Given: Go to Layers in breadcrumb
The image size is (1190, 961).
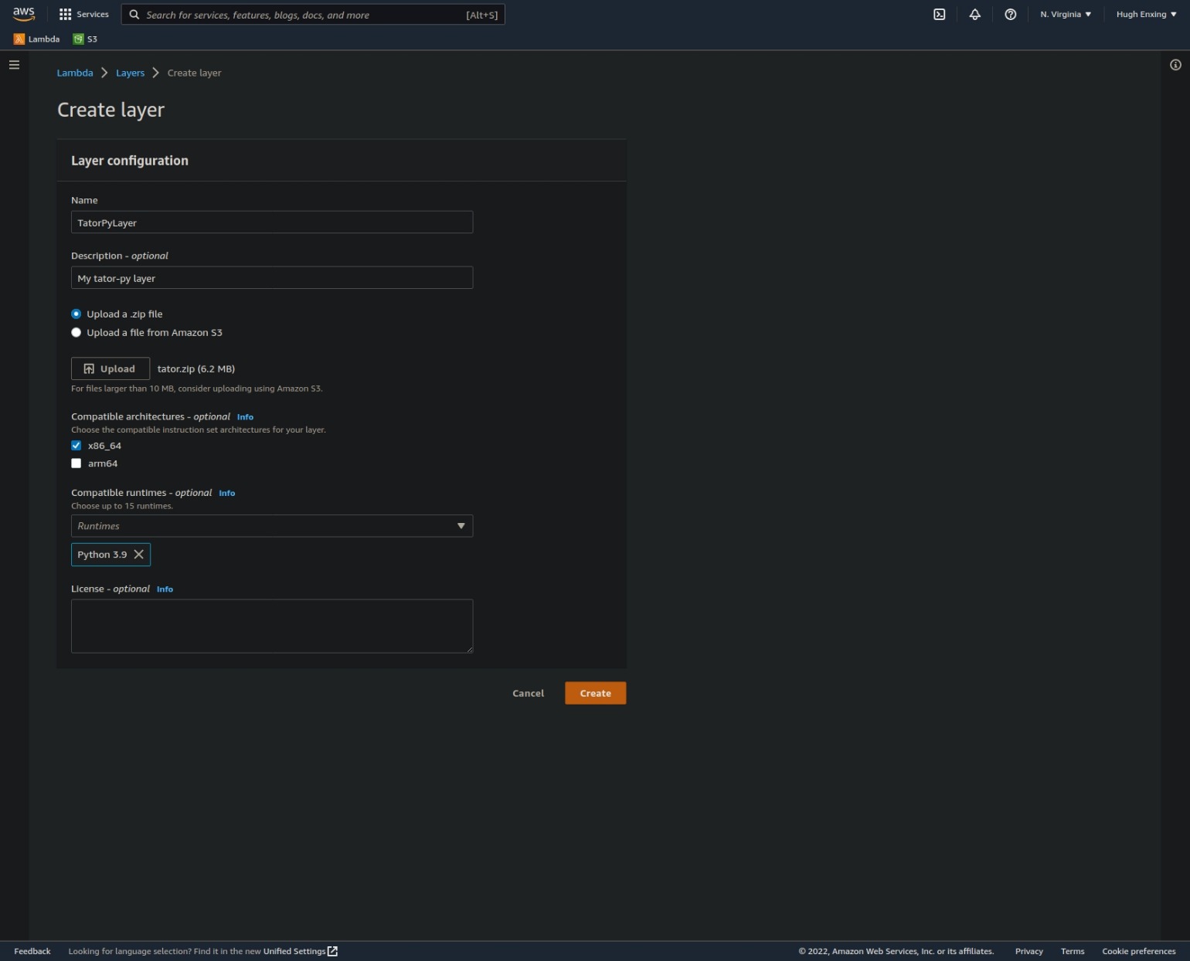Looking at the screenshot, I should 130,73.
